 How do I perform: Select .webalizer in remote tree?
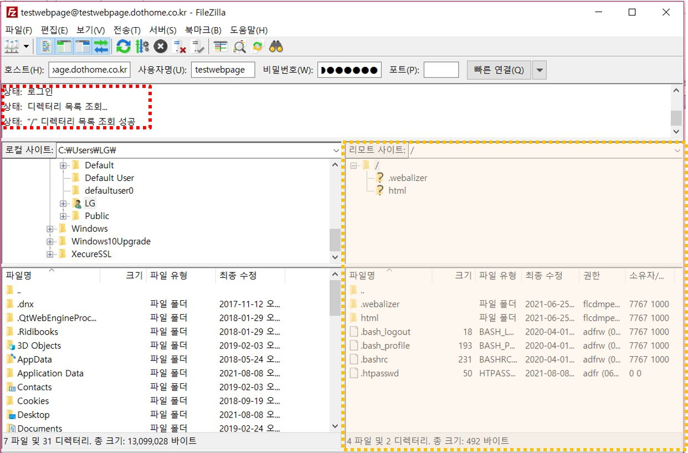[408, 178]
